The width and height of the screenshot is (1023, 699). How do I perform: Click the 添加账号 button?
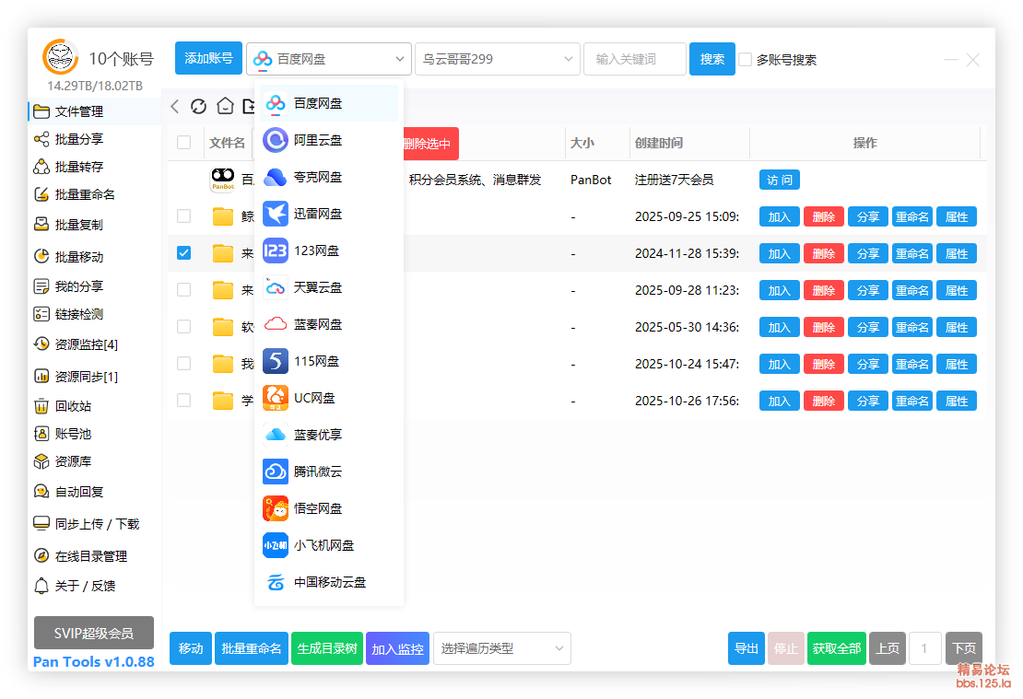(x=209, y=59)
